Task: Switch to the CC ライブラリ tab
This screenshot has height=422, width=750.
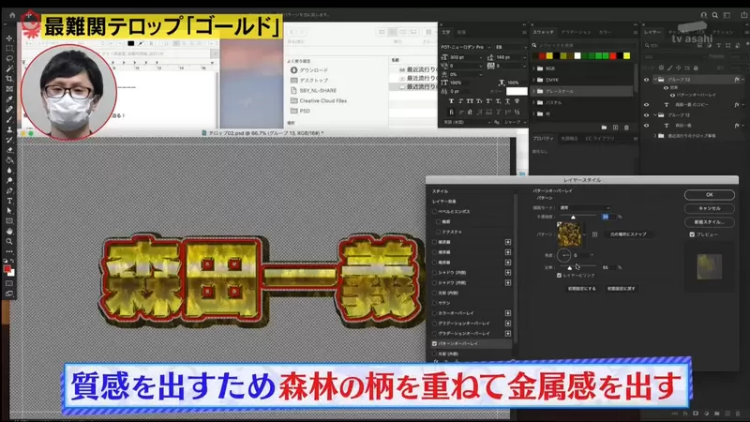Action: [601, 138]
